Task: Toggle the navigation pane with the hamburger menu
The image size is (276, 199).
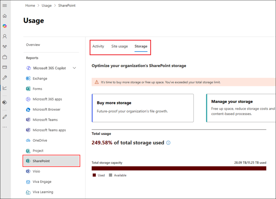Action: 5,5
